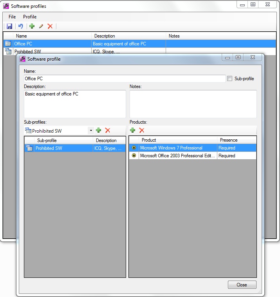Click Description column header in sub-profile list

109,140
